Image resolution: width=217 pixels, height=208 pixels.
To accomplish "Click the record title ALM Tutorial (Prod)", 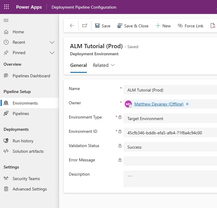I will (96, 46).
